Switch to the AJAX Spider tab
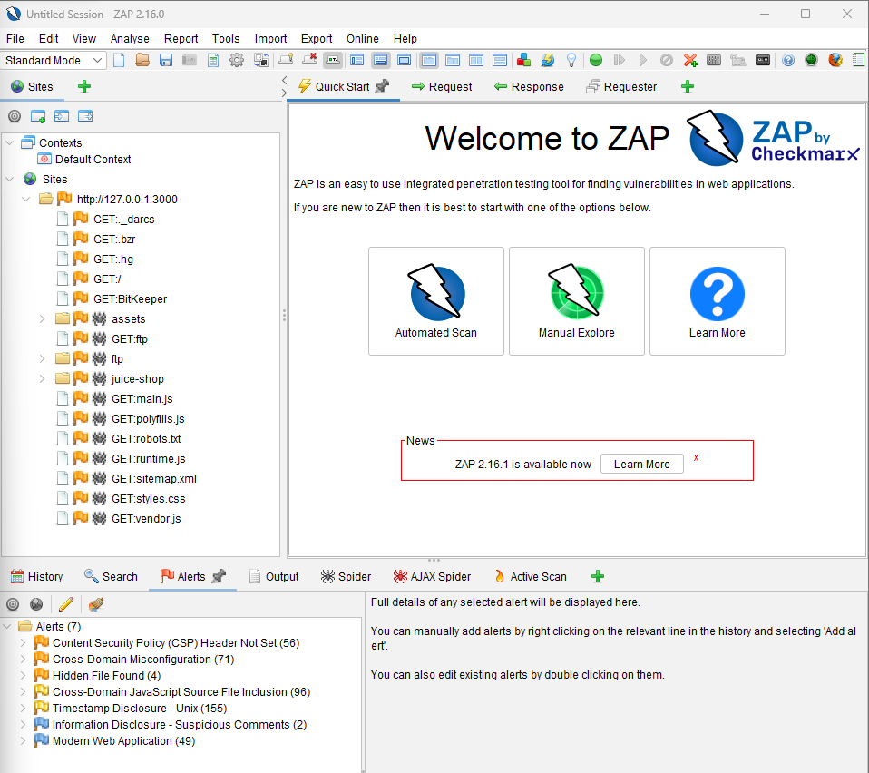 coord(433,576)
